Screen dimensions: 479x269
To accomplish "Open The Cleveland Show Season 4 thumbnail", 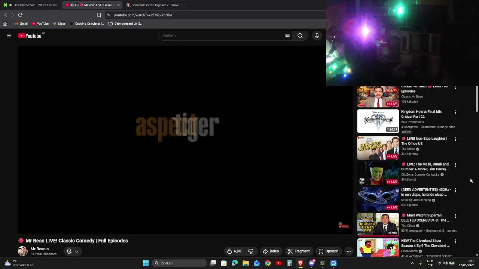I will tap(378, 248).
